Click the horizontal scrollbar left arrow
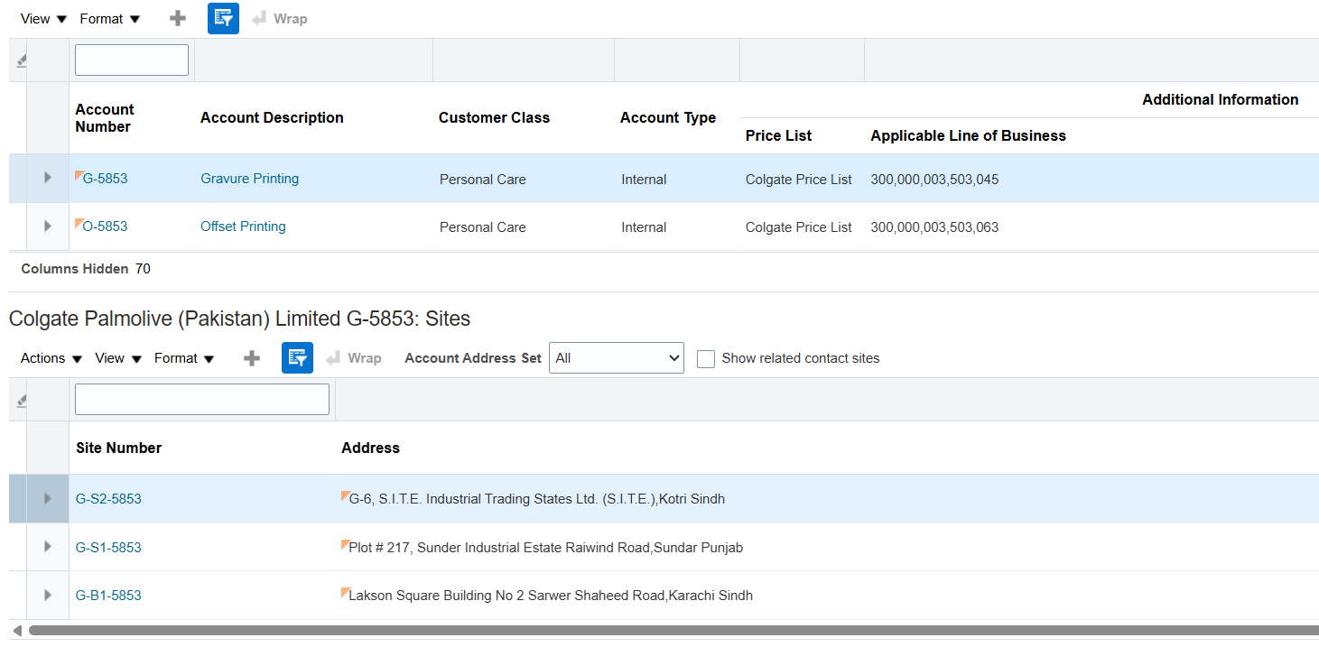Image resolution: width=1319 pixels, height=647 pixels. coord(17,630)
